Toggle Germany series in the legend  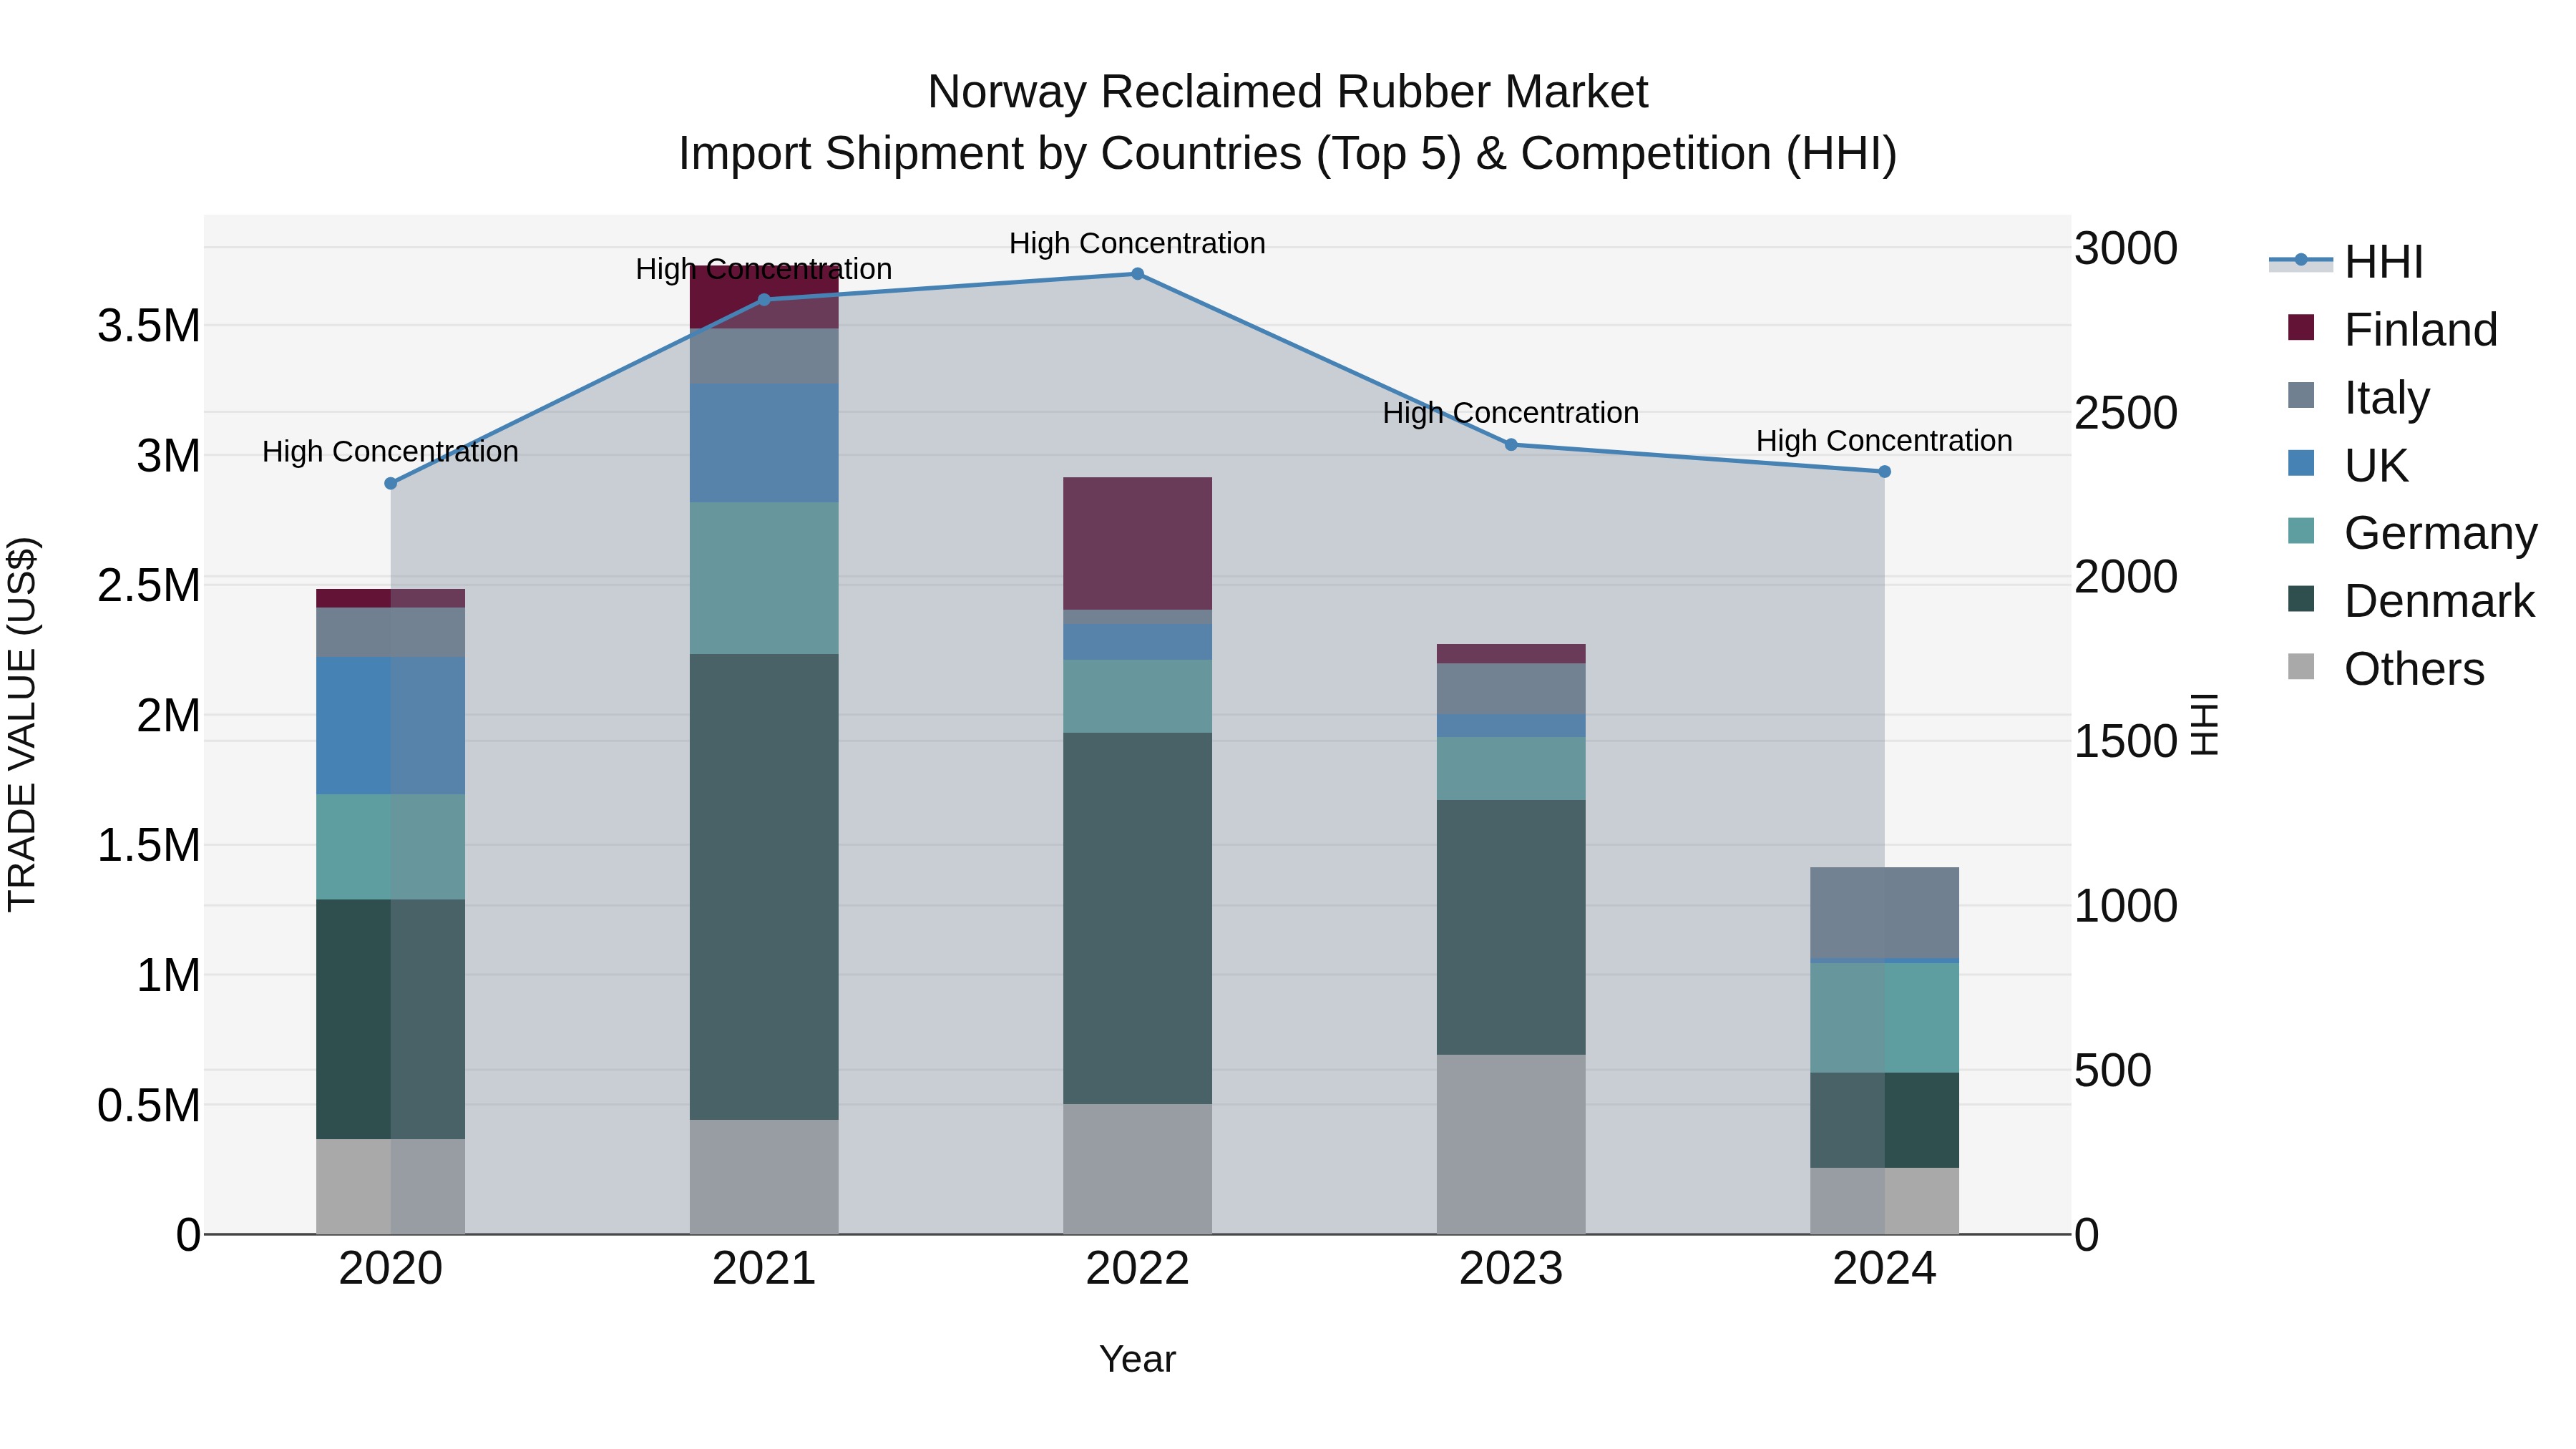(x=2412, y=532)
